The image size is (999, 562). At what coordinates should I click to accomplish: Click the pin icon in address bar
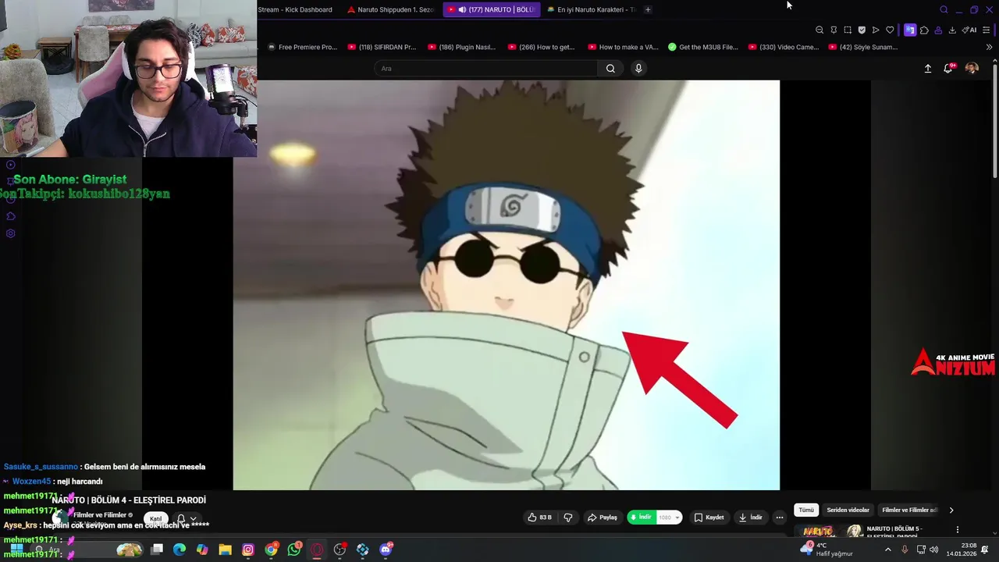pos(834,30)
